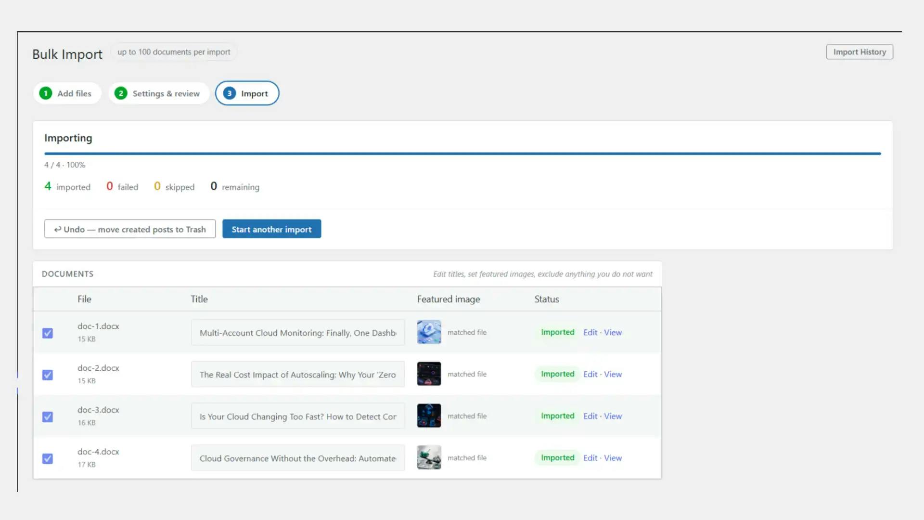This screenshot has height=520, width=924.
Task: Click Start another import button
Action: click(x=271, y=229)
